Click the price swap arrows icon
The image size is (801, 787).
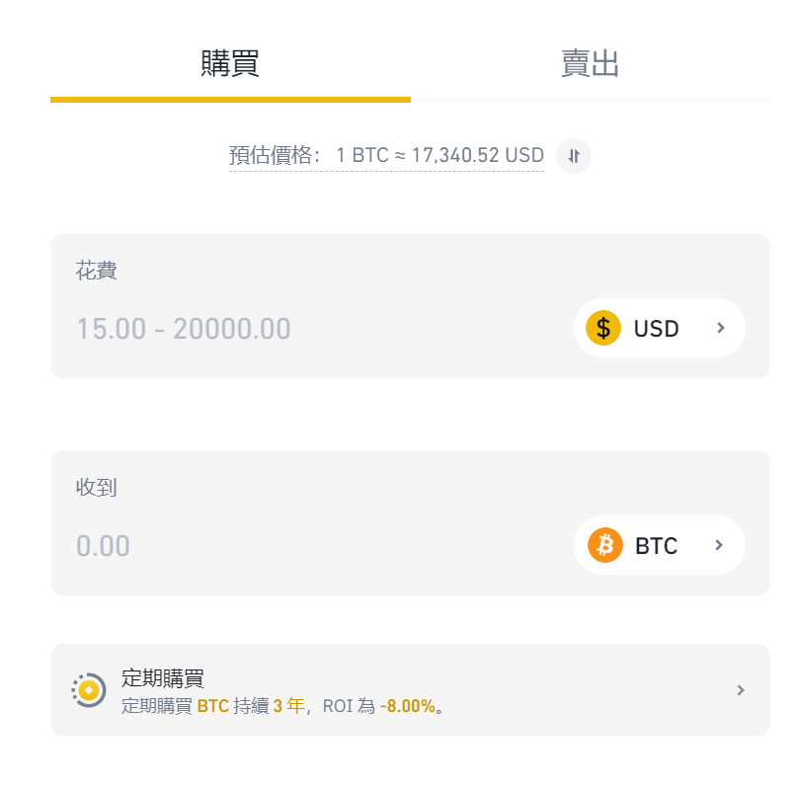coord(573,156)
